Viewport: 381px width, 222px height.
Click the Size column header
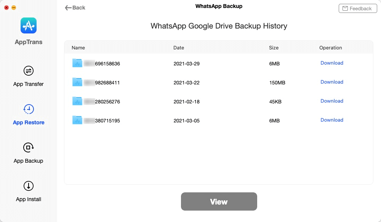click(274, 48)
